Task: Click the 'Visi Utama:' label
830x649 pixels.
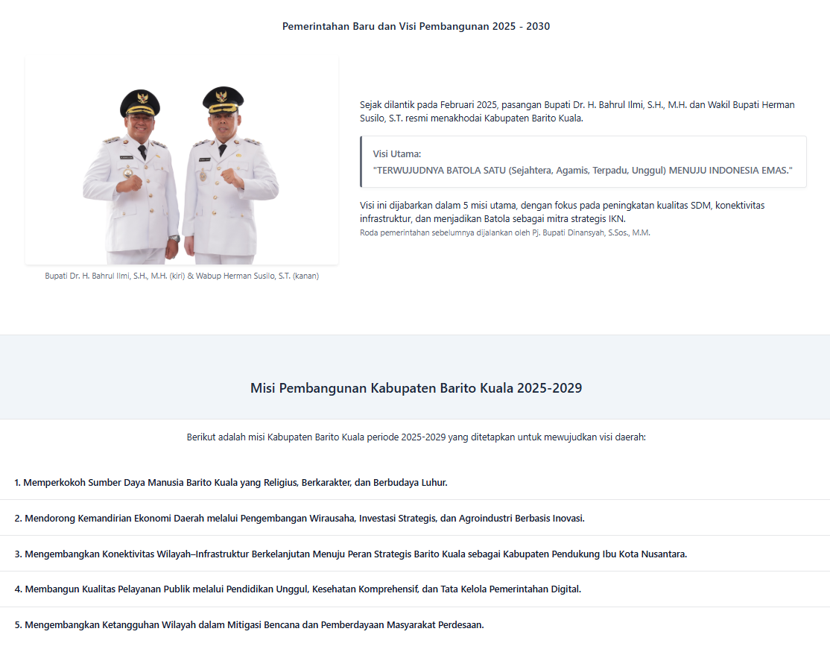Action: (397, 154)
